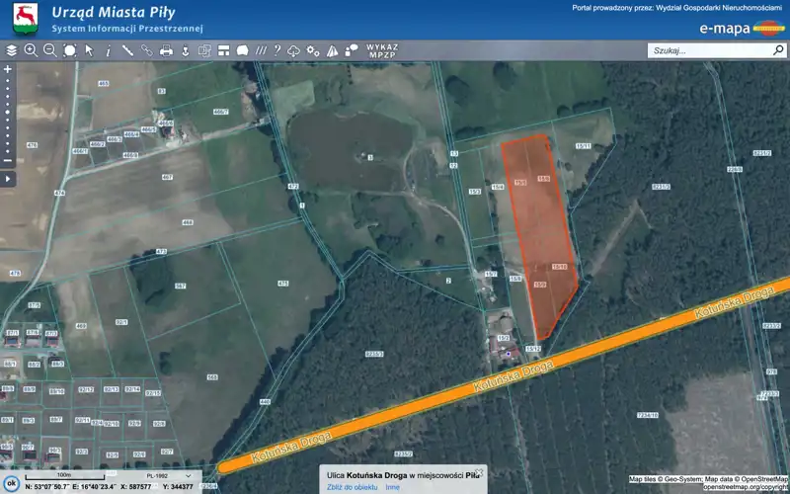Expand the side panel arrow button

coord(8,179)
